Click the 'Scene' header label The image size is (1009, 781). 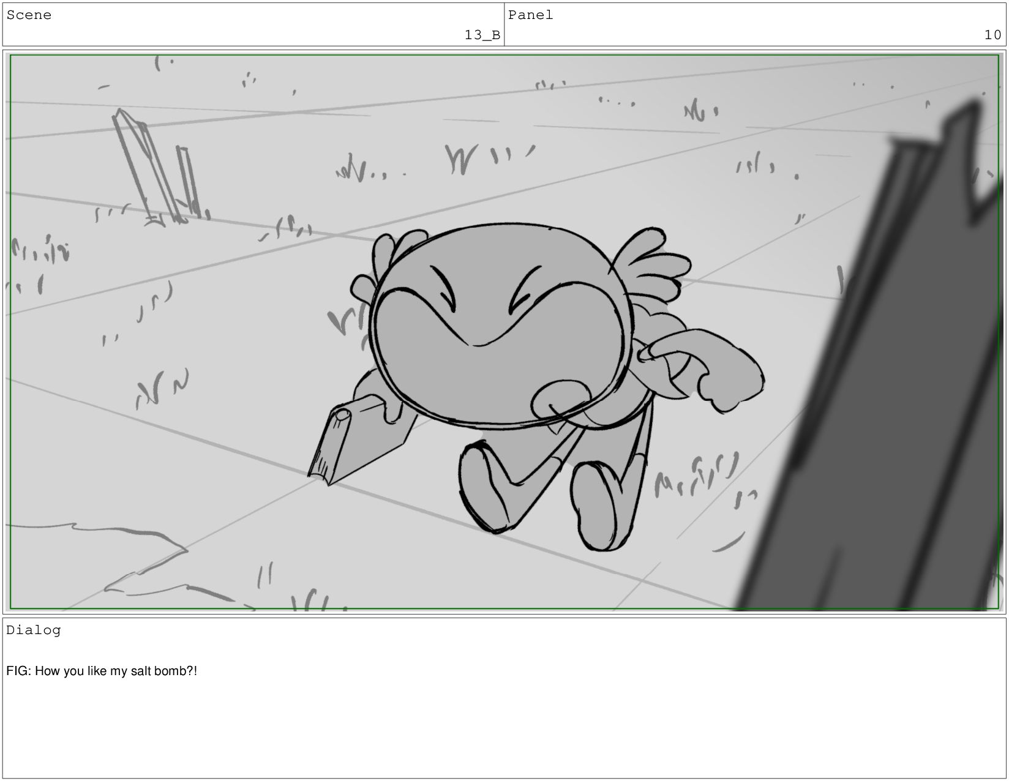coord(29,15)
